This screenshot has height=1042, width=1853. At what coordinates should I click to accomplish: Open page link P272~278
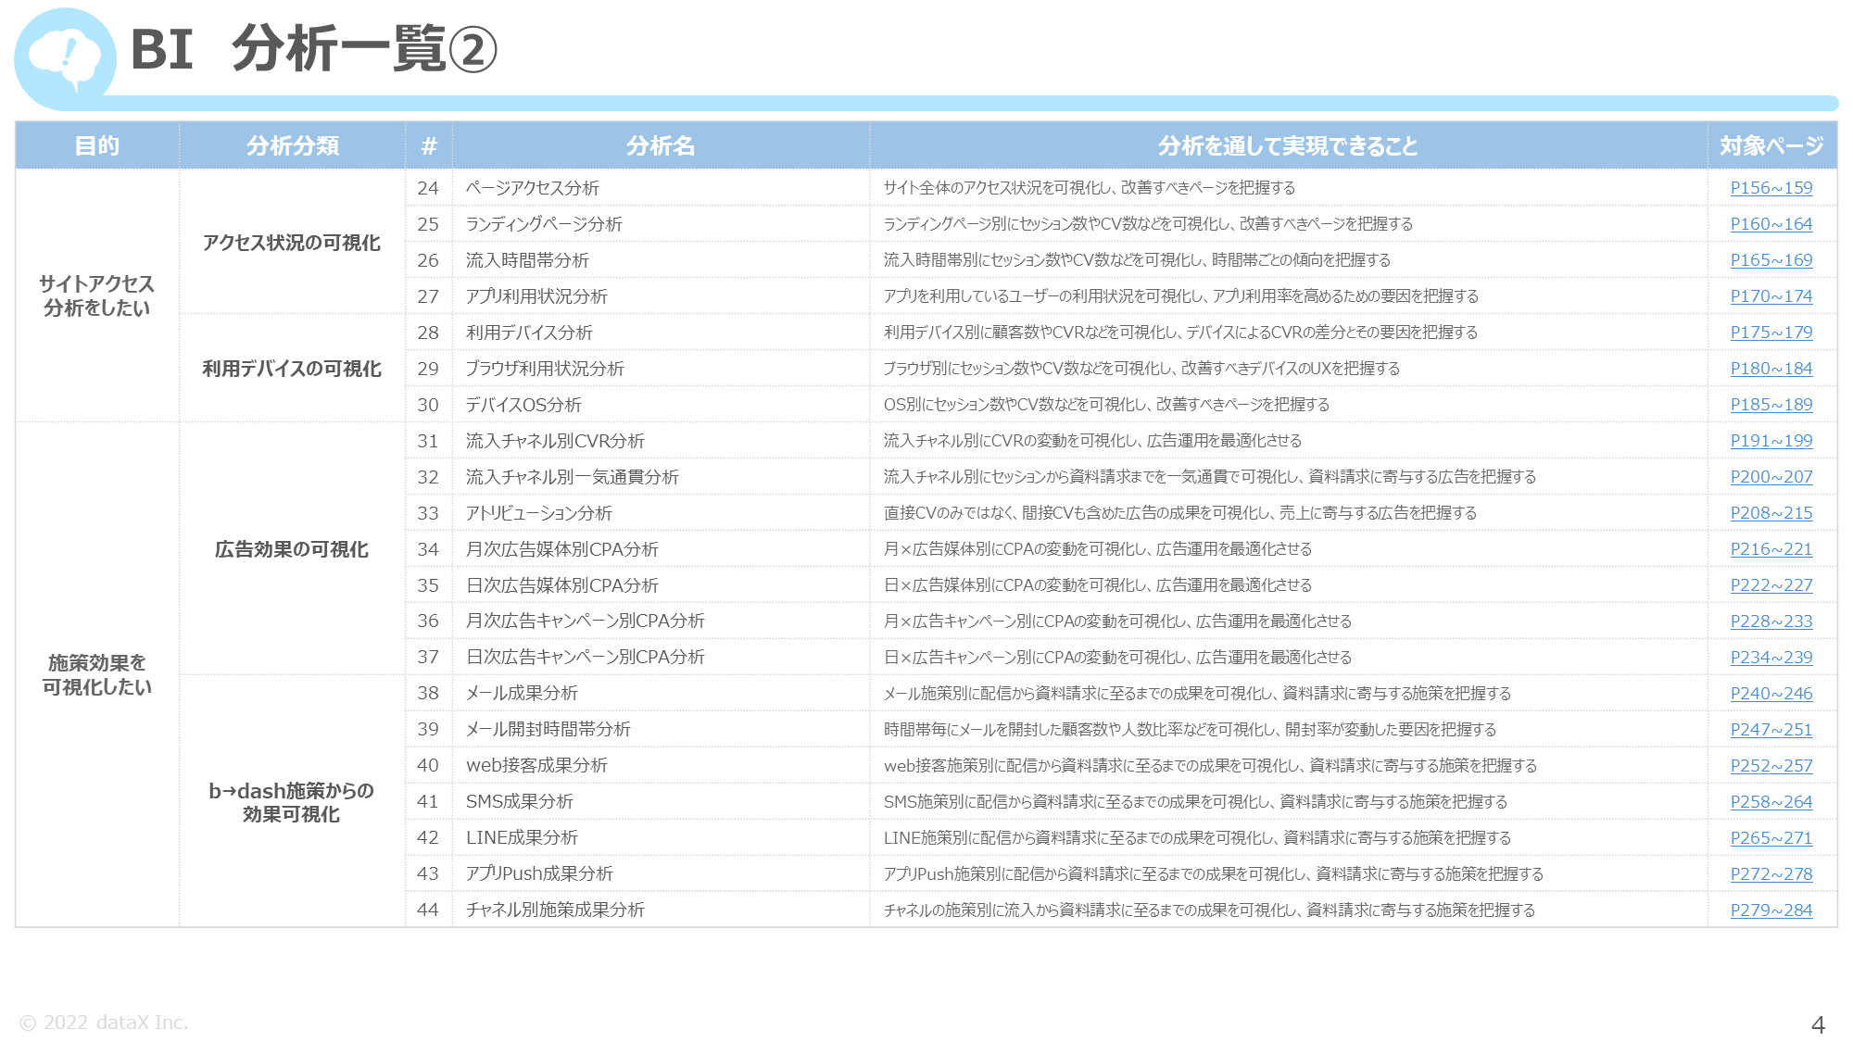click(1771, 874)
